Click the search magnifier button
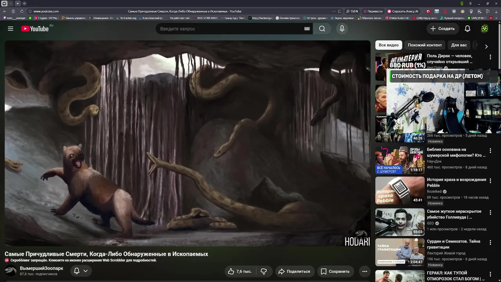 [x=322, y=29]
